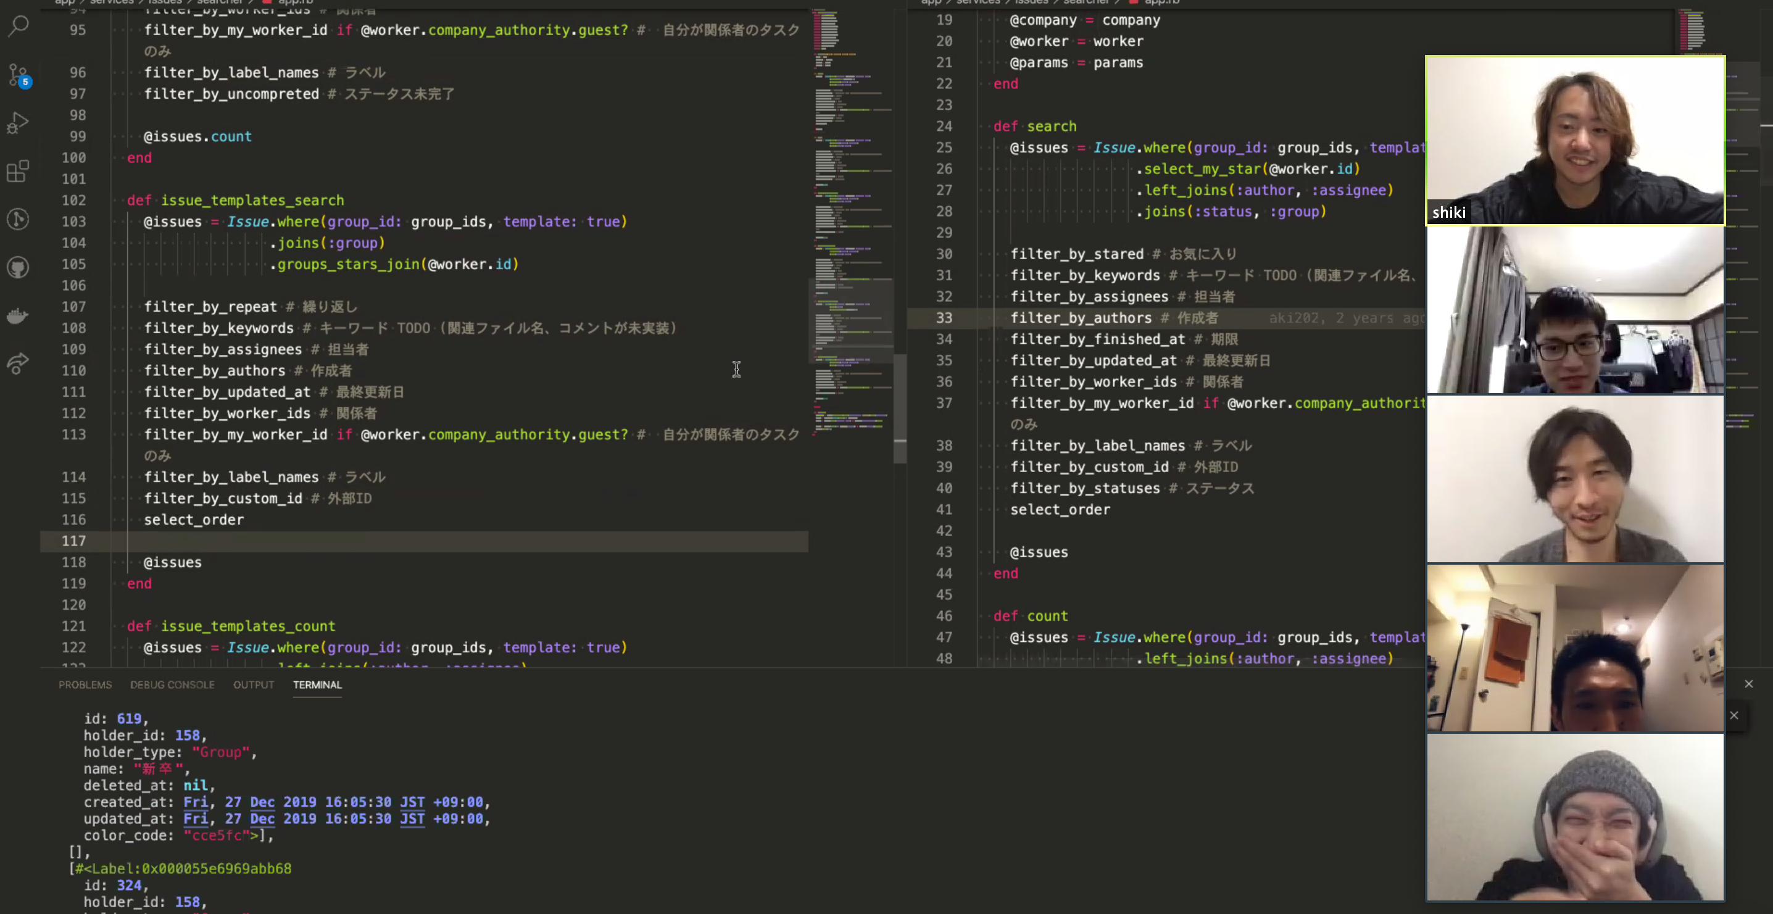
Task: Click 'filter_by_custom_id' on line 115 in left editor
Action: point(223,498)
